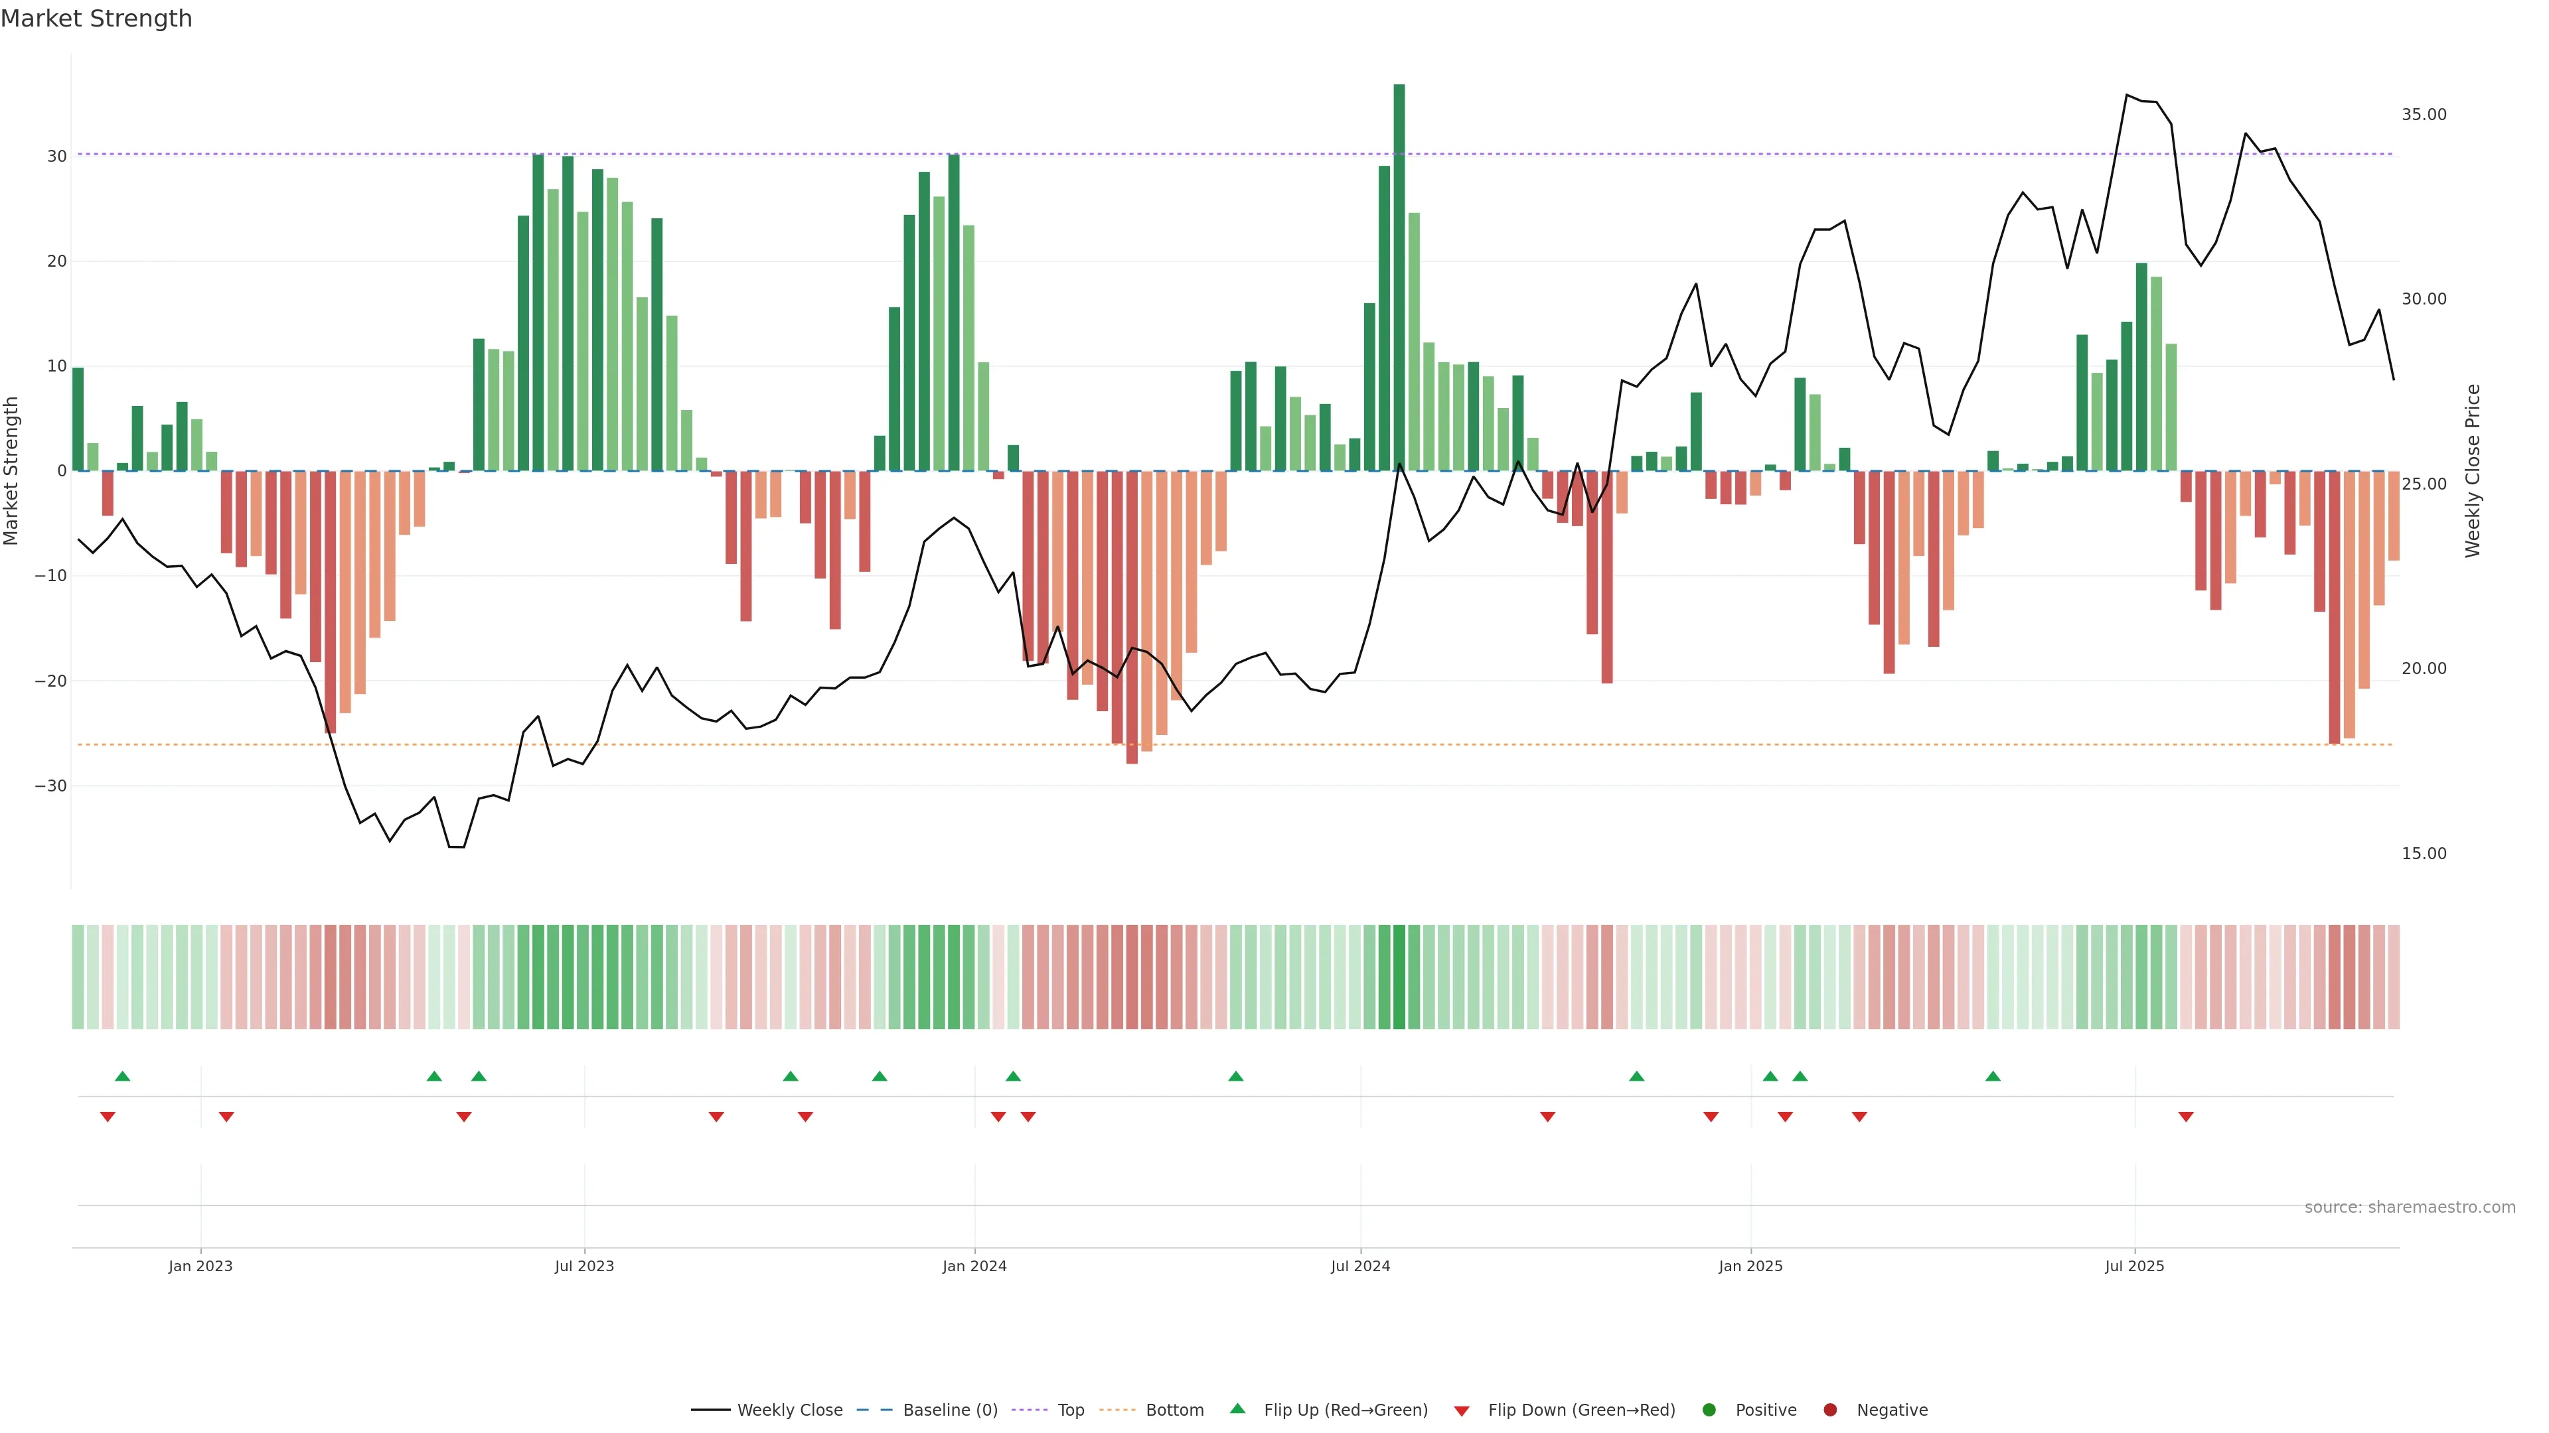Click the Market Strength chart title
Image resolution: width=2549 pixels, height=1433 pixels.
click(96, 19)
